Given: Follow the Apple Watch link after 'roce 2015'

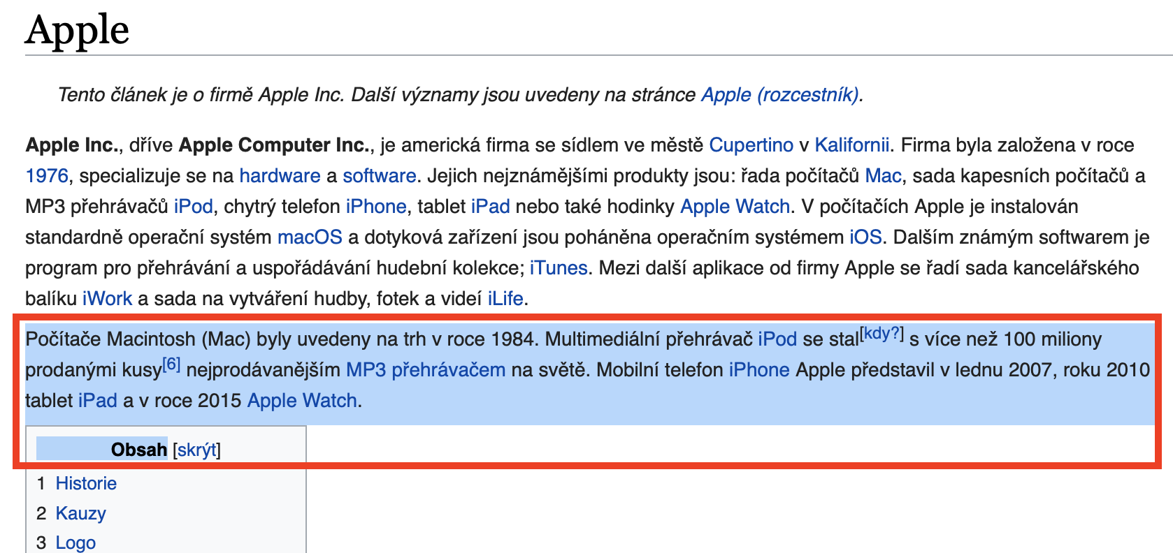Looking at the screenshot, I should click(x=302, y=401).
